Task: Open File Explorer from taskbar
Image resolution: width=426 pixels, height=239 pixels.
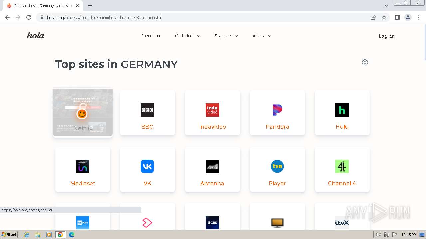Action: 38,235
